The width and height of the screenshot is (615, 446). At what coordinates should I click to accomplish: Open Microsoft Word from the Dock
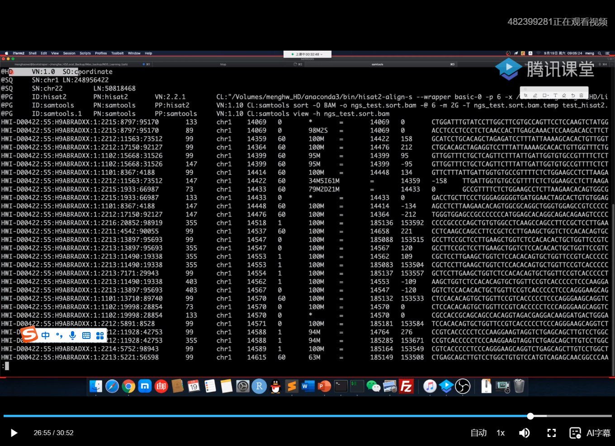308,386
